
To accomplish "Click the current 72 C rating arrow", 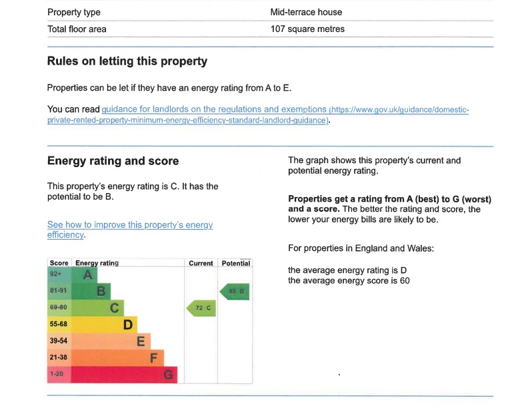I will pyautogui.click(x=201, y=308).
